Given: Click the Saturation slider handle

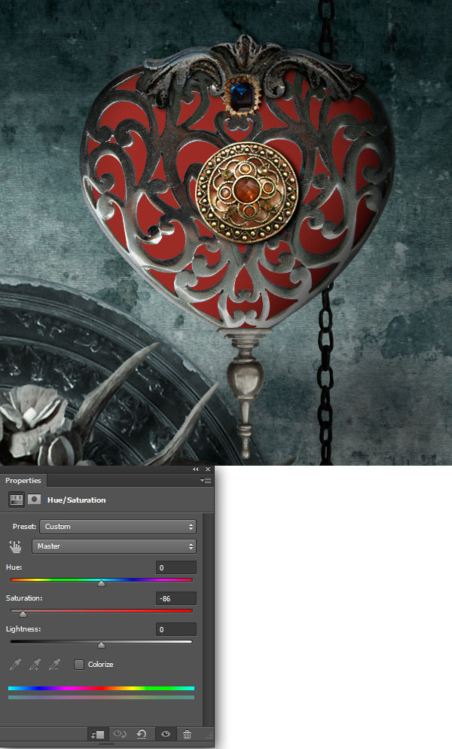Looking at the screenshot, I should point(23,614).
